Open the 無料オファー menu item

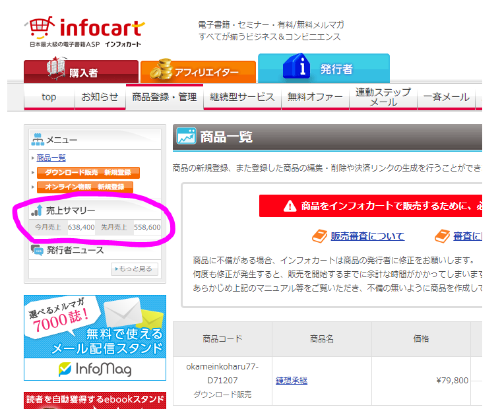pyautogui.click(x=315, y=97)
